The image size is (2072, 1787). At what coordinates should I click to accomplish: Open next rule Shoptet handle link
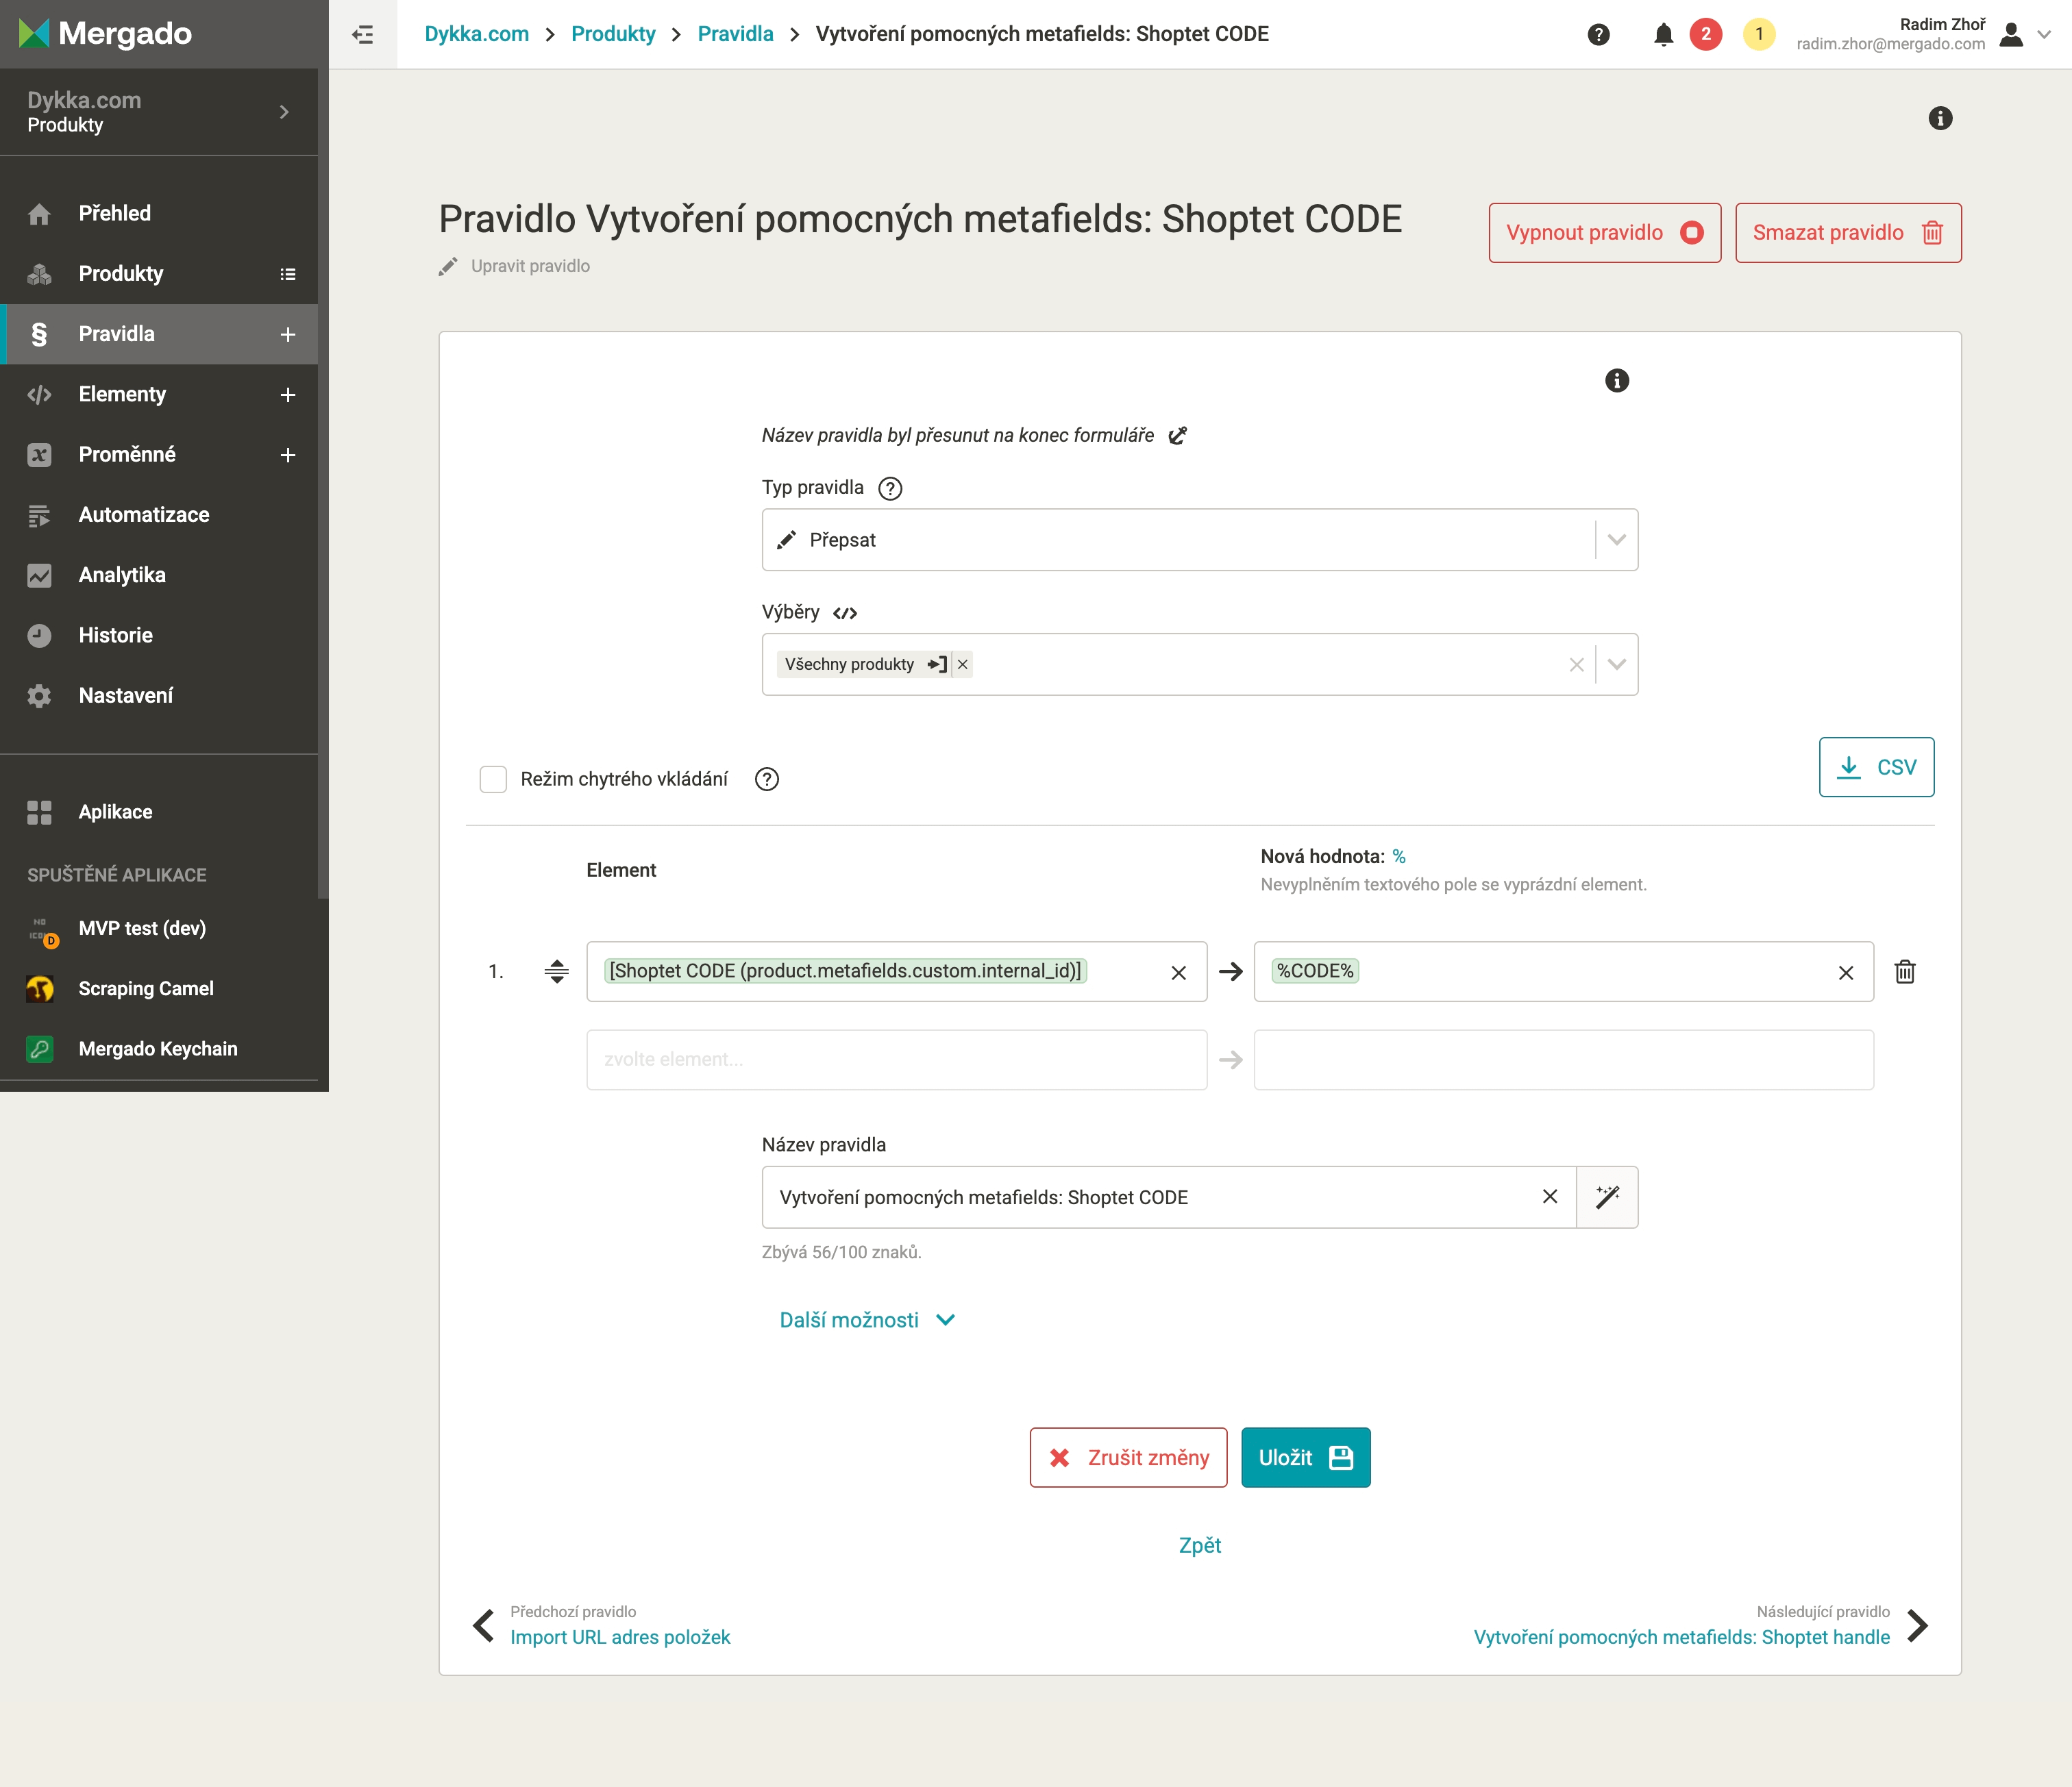click(x=1681, y=1637)
